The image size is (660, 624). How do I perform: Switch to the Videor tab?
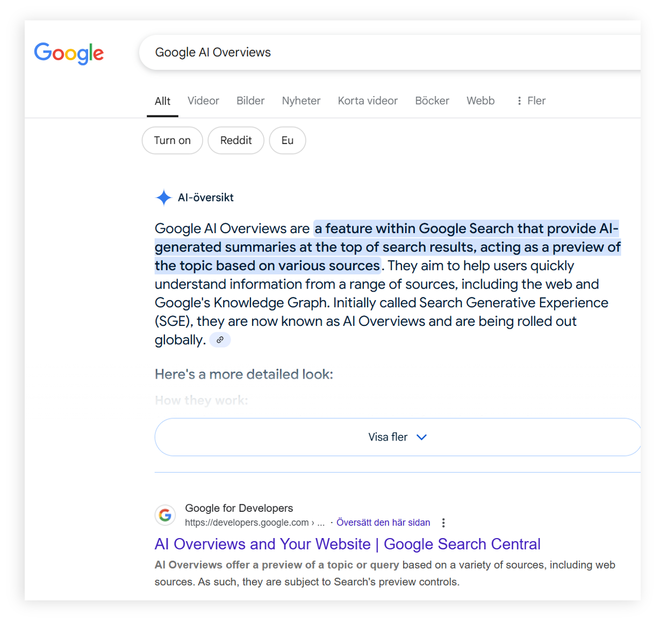pyautogui.click(x=203, y=101)
